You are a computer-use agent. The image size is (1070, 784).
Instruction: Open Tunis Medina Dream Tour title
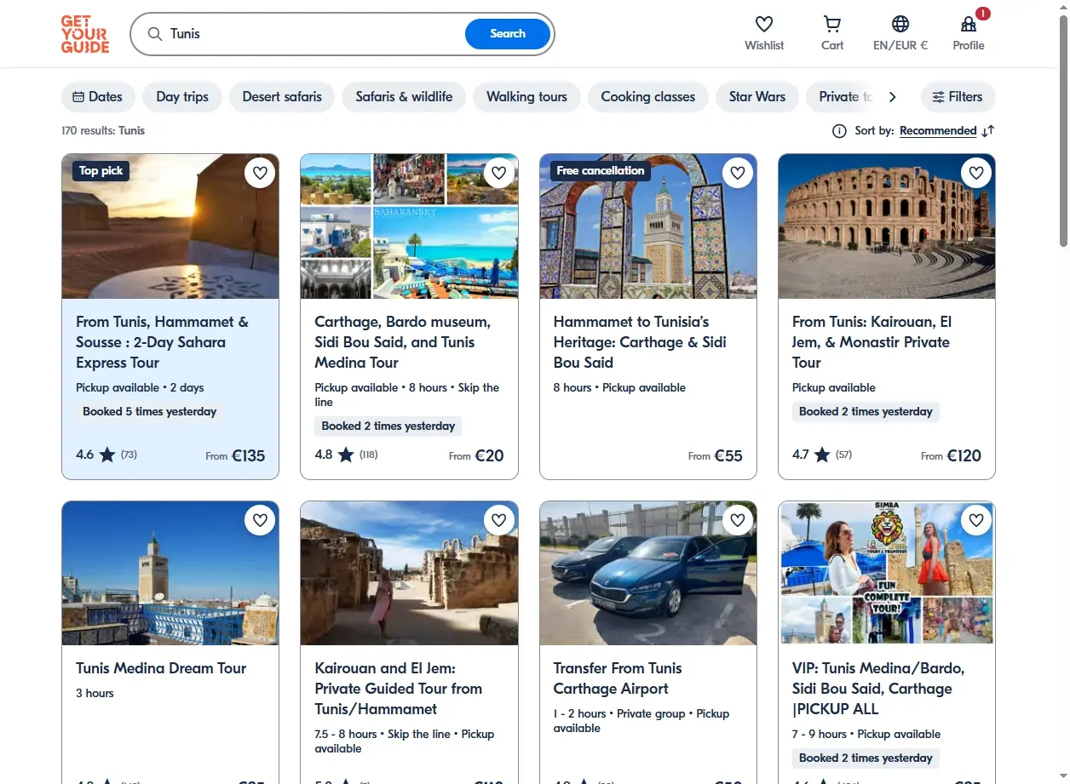161,668
